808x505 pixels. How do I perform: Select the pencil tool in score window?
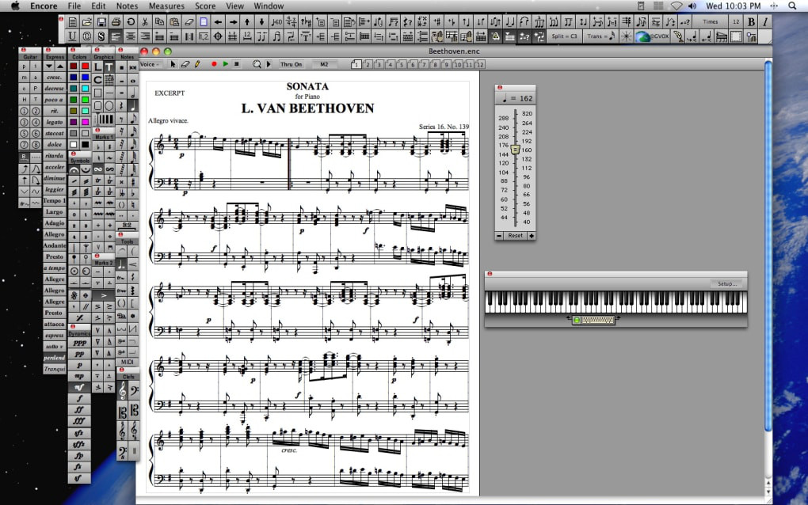pyautogui.click(x=196, y=64)
